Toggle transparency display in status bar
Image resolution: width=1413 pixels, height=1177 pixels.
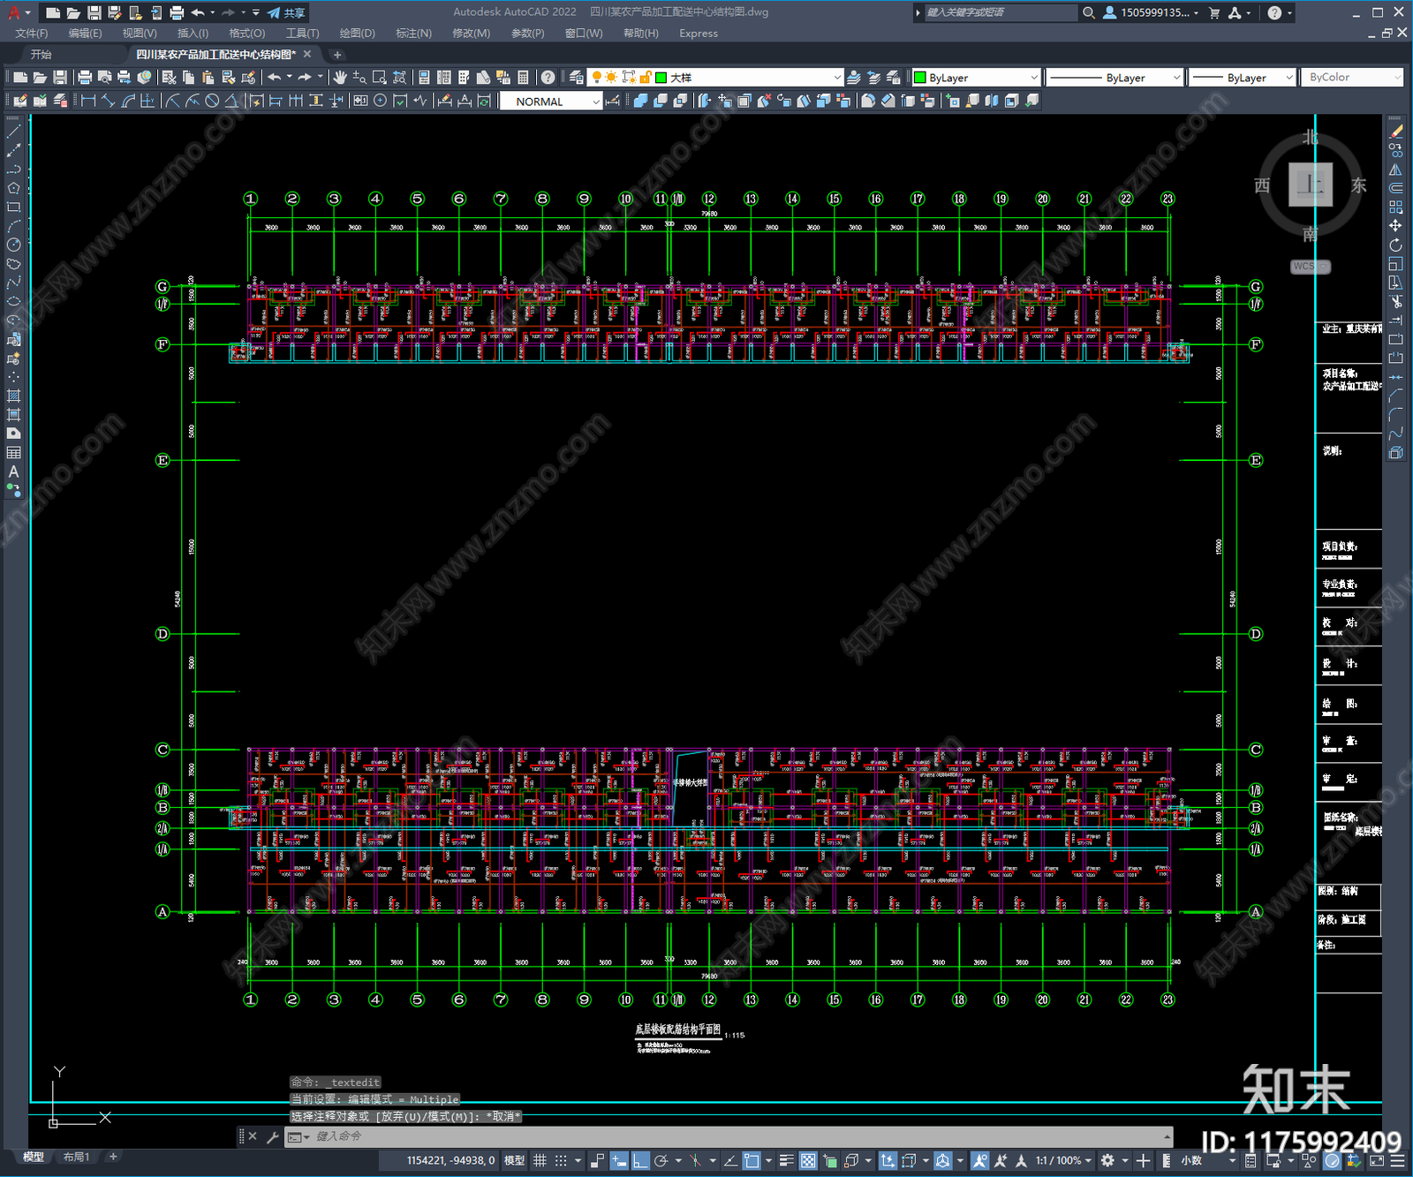click(808, 1160)
